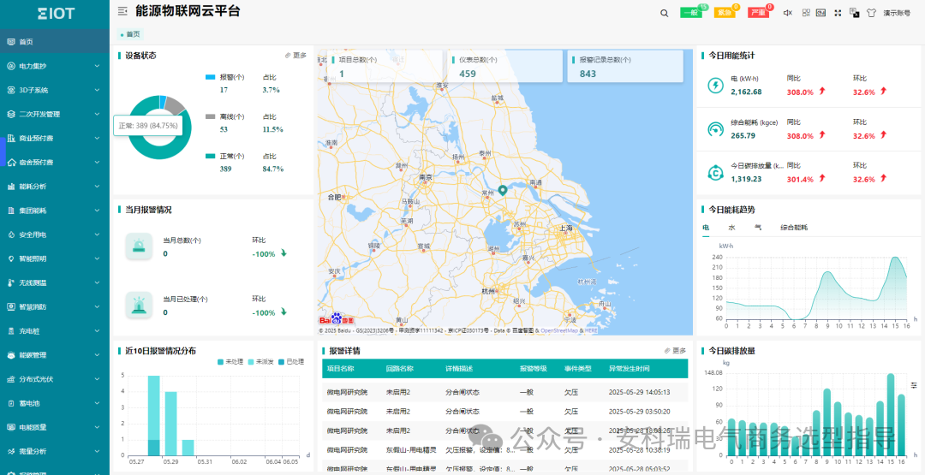
Task: Toggle the 正常(个) legend item in 设备状态
Action: pos(224,156)
